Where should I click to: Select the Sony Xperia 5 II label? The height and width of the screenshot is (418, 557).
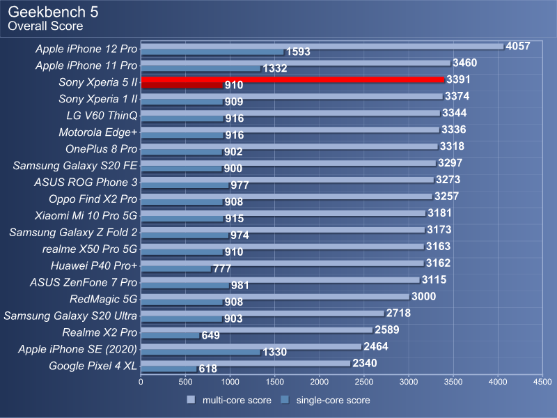tap(98, 82)
